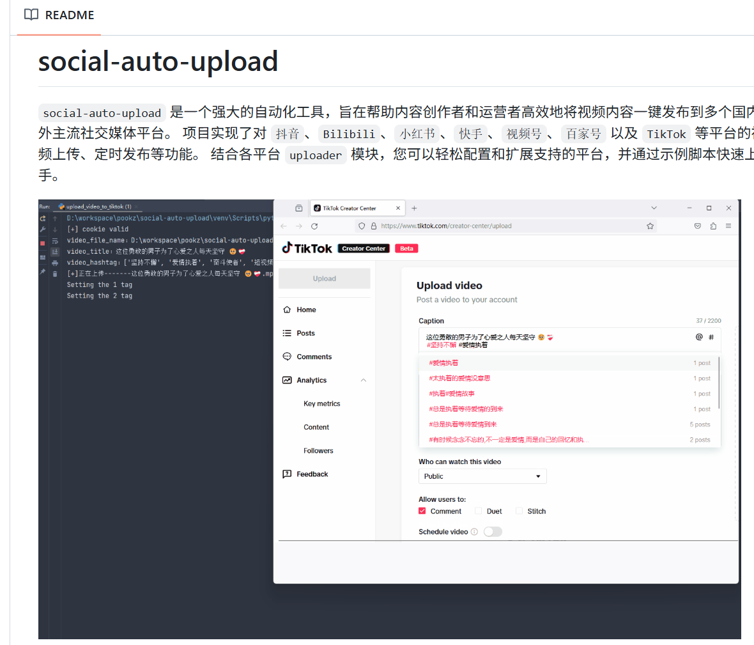Click the Beta badge
This screenshot has width=754, height=645.
pos(407,249)
